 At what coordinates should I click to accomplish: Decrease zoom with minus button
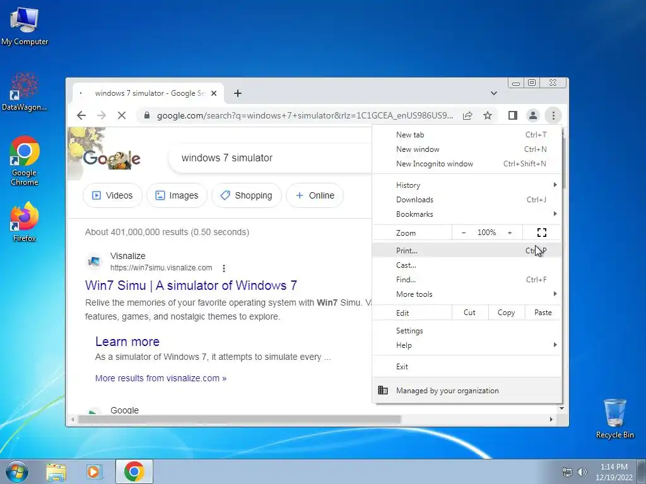point(464,233)
